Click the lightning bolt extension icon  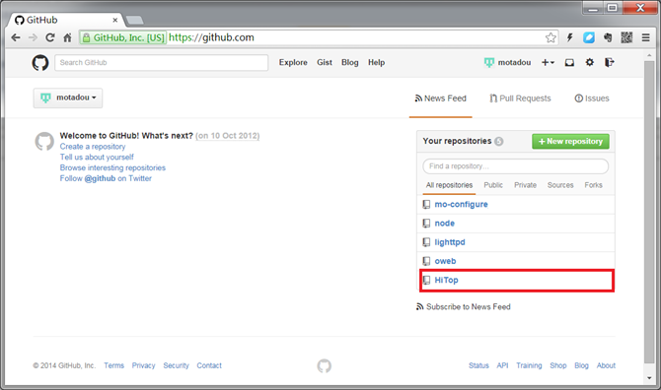click(569, 37)
